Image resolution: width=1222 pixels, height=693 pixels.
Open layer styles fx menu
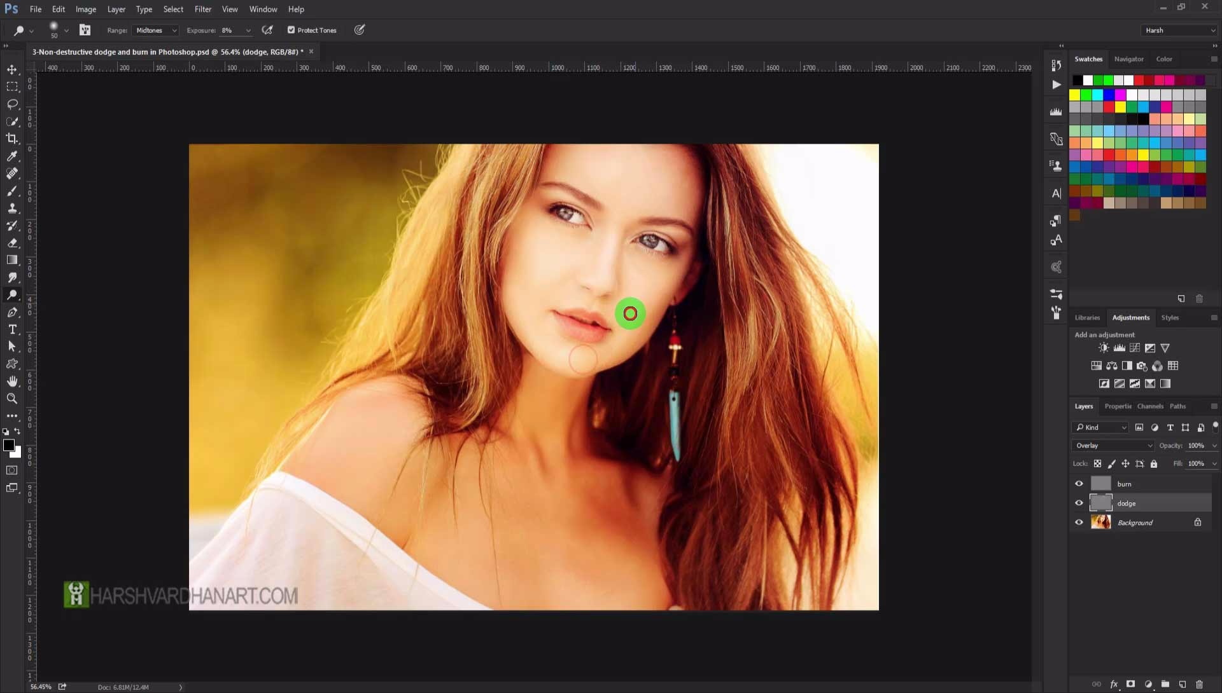(1114, 684)
